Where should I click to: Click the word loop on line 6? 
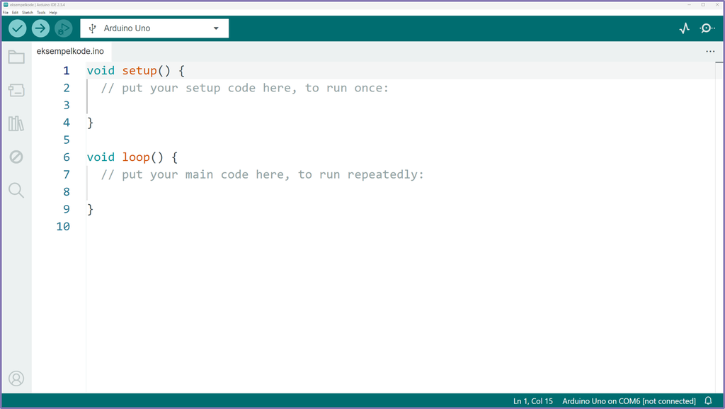pos(136,157)
